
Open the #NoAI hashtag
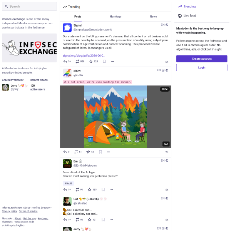69,183
